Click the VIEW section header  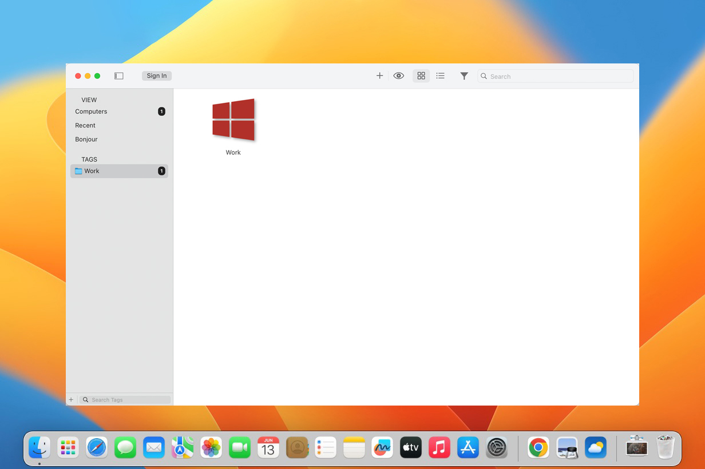tap(89, 100)
